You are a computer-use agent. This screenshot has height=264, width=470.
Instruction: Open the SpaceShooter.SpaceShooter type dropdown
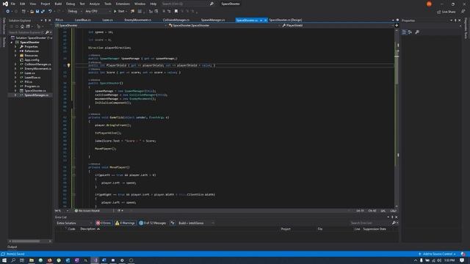223,26
